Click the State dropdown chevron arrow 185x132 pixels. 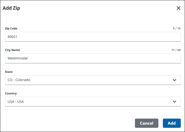174,80
